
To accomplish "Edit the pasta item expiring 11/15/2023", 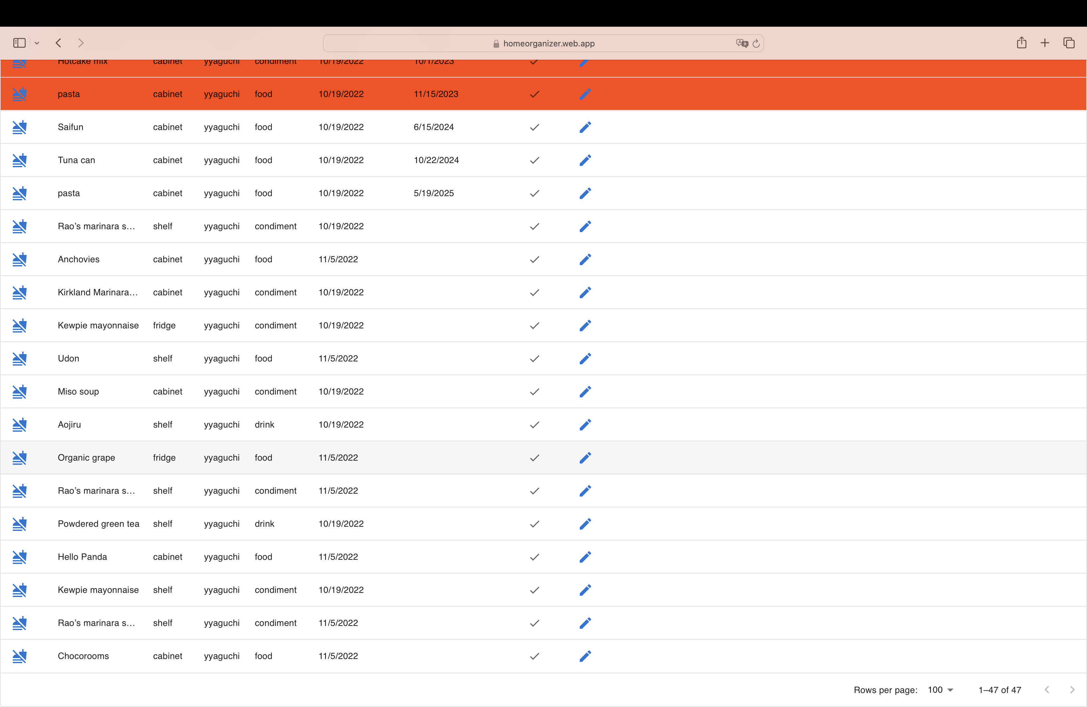I will click(585, 94).
